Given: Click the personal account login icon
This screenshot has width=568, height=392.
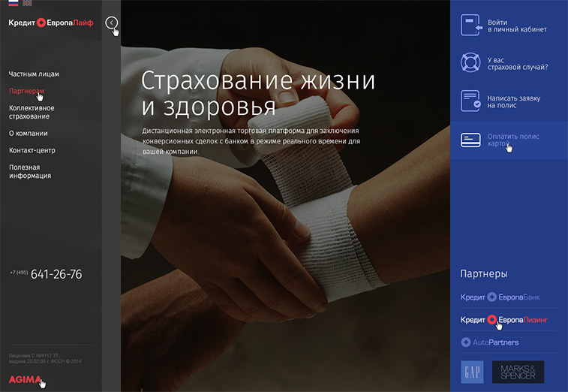Looking at the screenshot, I should tap(470, 25).
